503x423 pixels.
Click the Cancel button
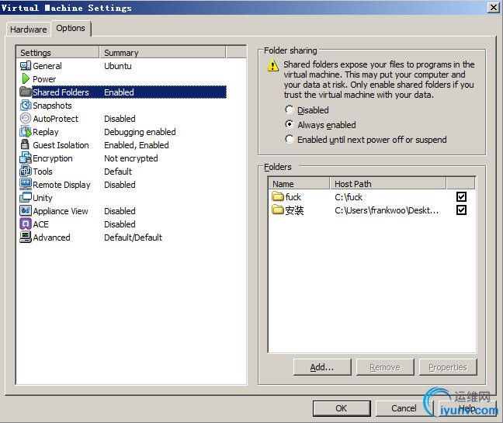[404, 408]
